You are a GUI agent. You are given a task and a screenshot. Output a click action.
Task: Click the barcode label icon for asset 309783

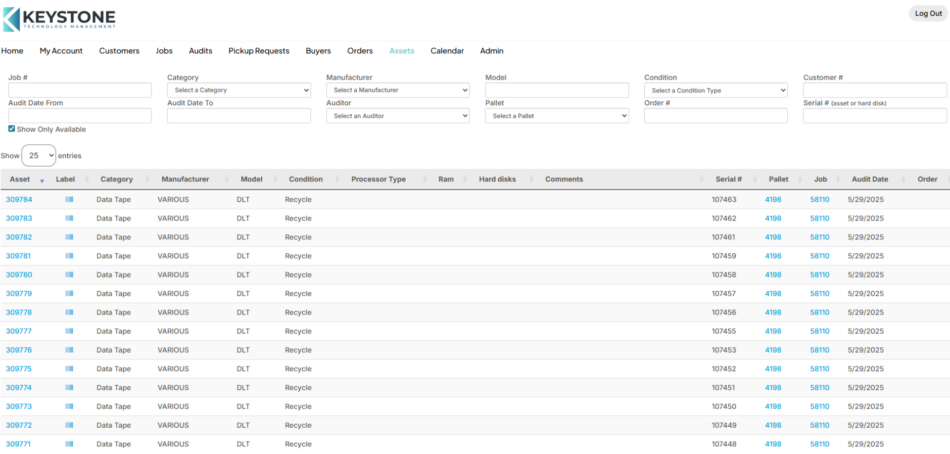pyautogui.click(x=69, y=219)
